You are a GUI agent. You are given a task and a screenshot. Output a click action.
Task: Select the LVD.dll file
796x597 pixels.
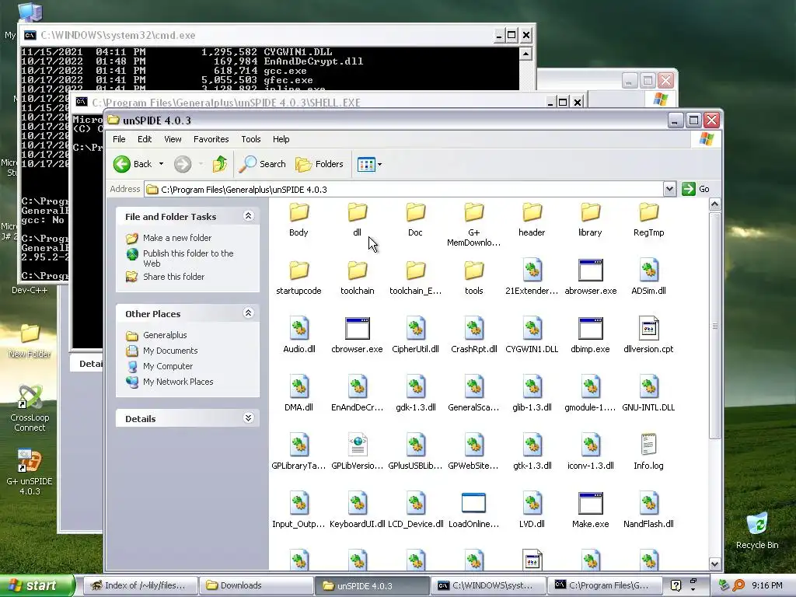pyautogui.click(x=532, y=511)
